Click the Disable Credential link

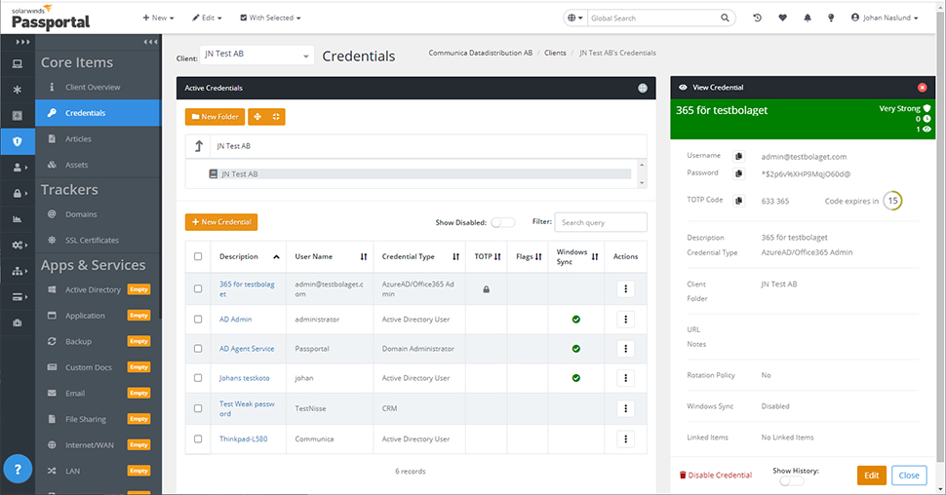tap(716, 476)
